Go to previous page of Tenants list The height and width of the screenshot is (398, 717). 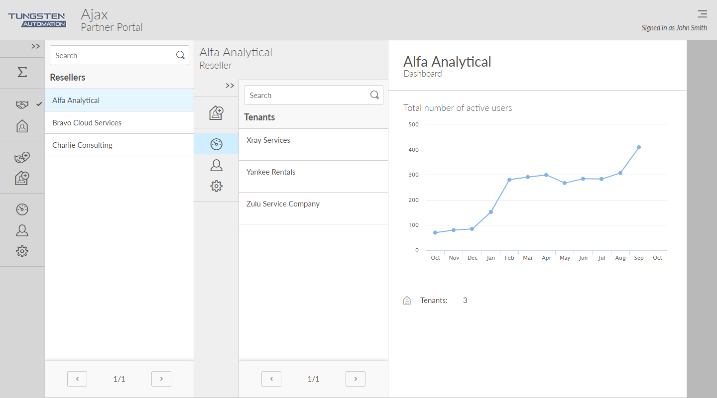[x=271, y=379]
